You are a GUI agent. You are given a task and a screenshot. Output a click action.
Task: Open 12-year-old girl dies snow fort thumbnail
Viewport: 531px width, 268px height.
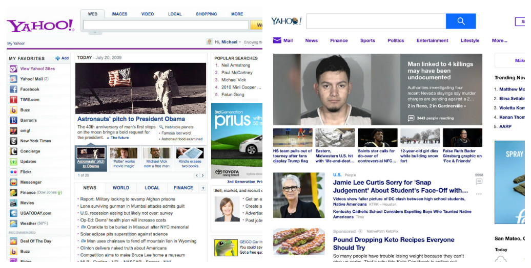(420, 138)
